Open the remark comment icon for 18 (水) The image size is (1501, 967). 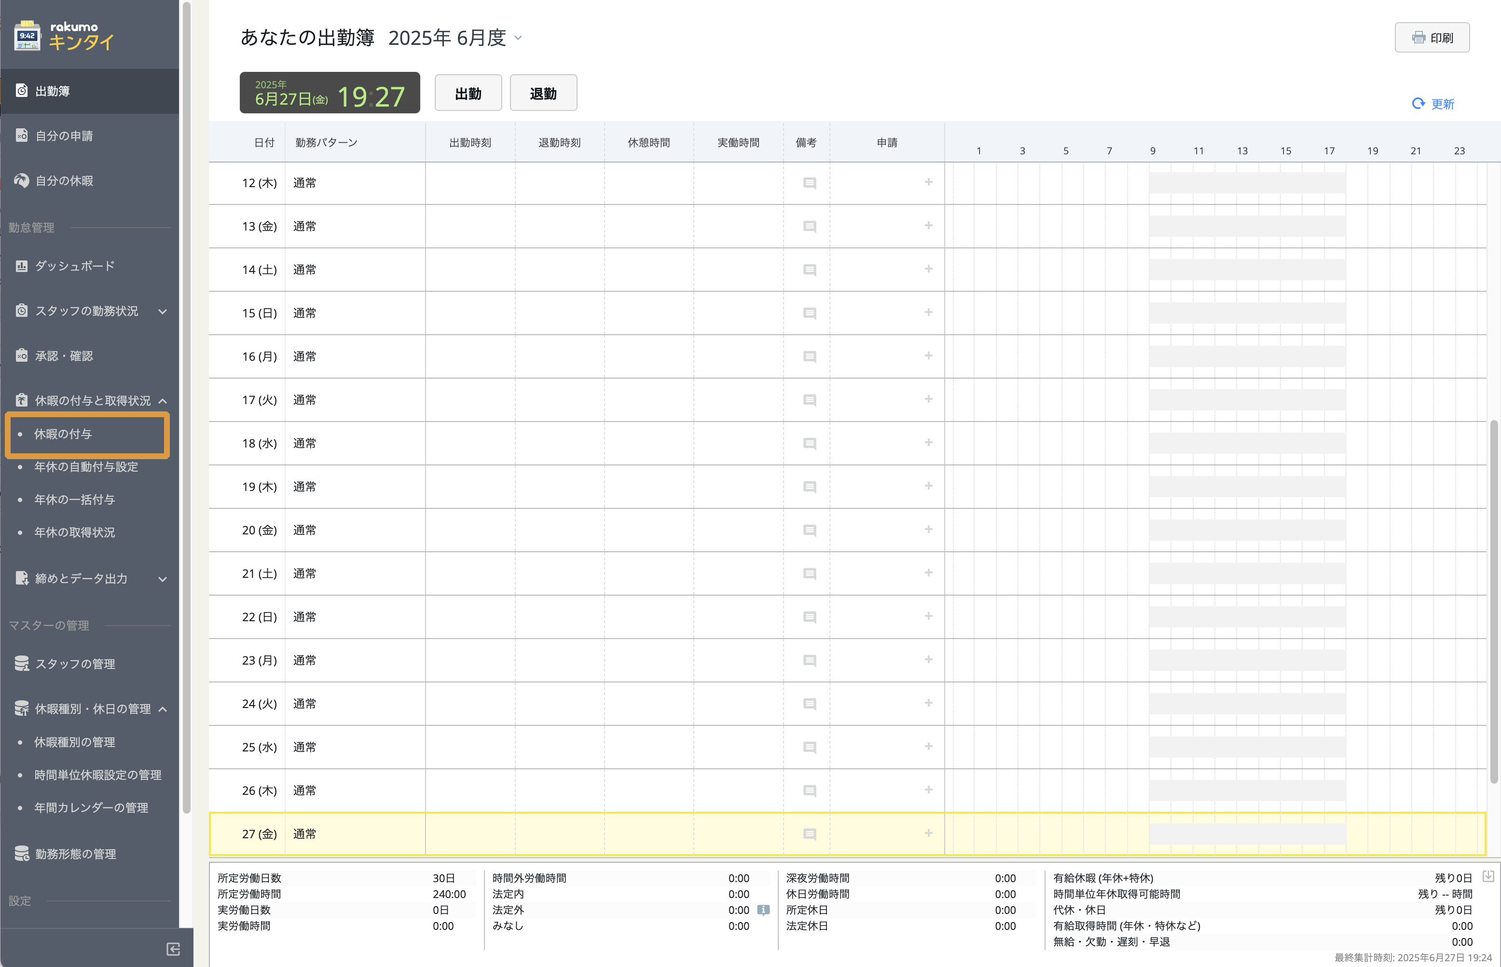810,444
